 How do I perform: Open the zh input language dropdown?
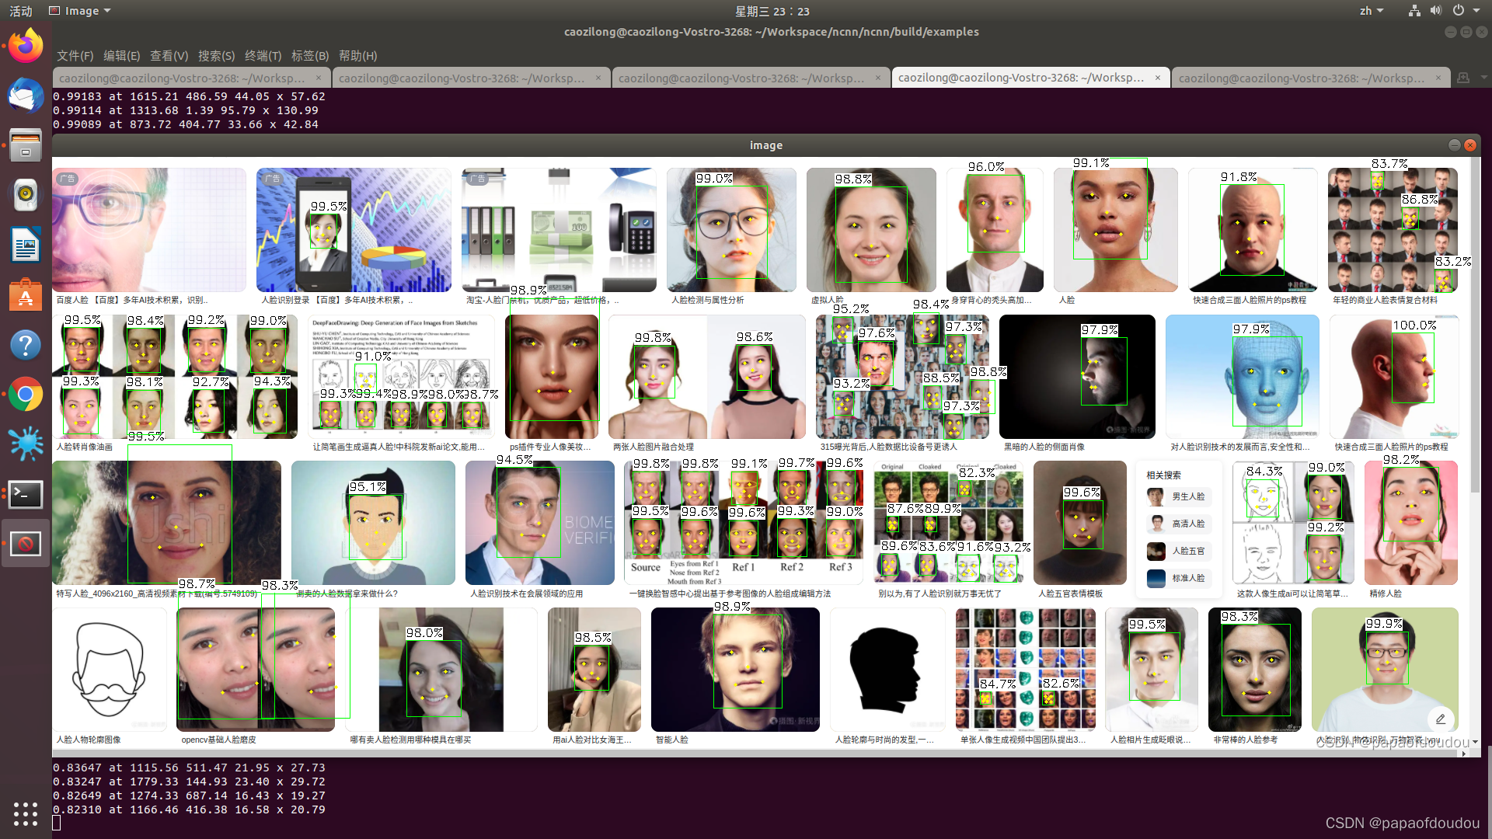point(1372,11)
